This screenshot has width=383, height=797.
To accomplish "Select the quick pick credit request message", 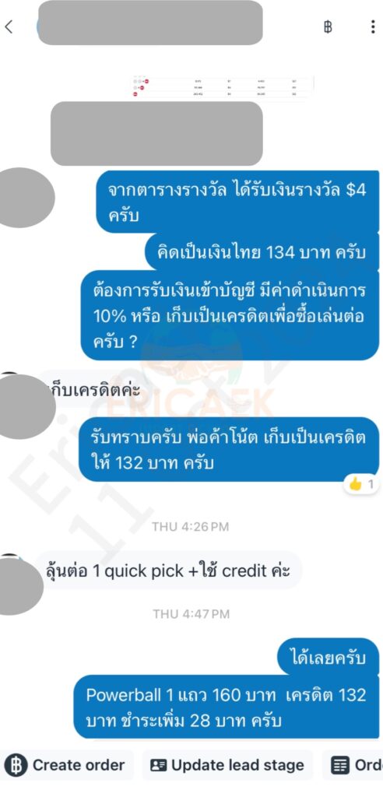I will 169,571.
